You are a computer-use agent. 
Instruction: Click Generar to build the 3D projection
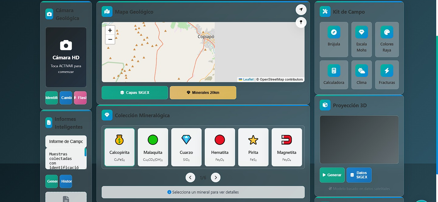[x=332, y=175]
